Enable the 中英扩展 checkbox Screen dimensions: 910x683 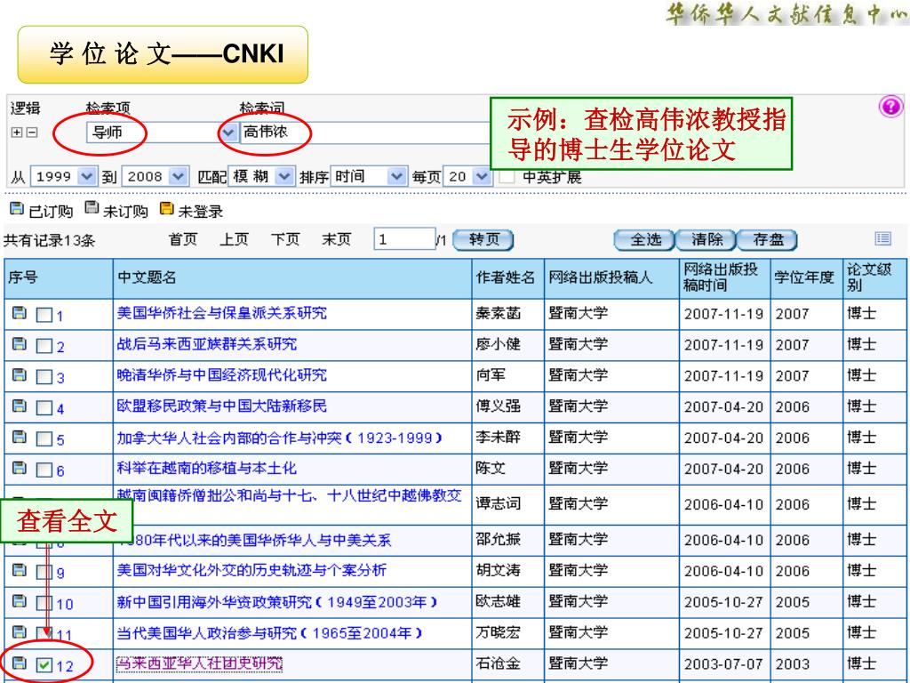(507, 177)
